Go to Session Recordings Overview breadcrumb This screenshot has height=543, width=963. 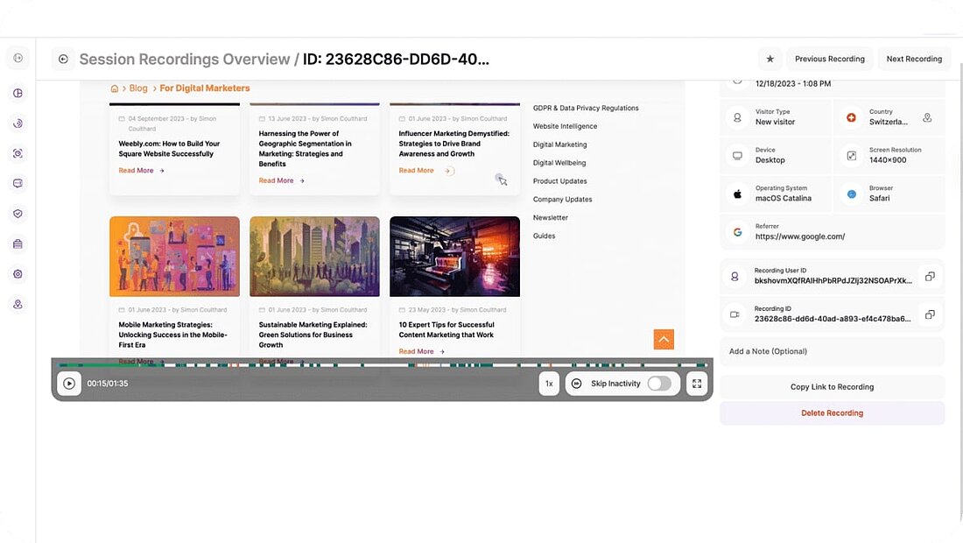pyautogui.click(x=184, y=60)
